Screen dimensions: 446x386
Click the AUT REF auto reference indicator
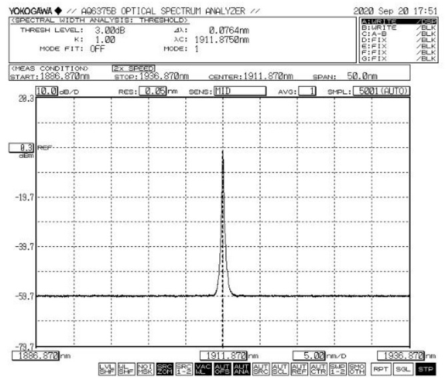coord(299,369)
